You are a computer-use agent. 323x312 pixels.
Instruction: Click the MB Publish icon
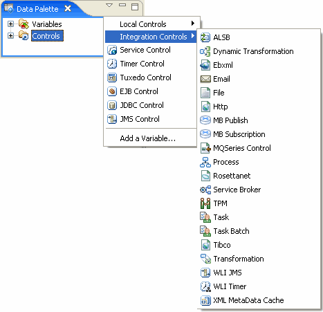205,120
